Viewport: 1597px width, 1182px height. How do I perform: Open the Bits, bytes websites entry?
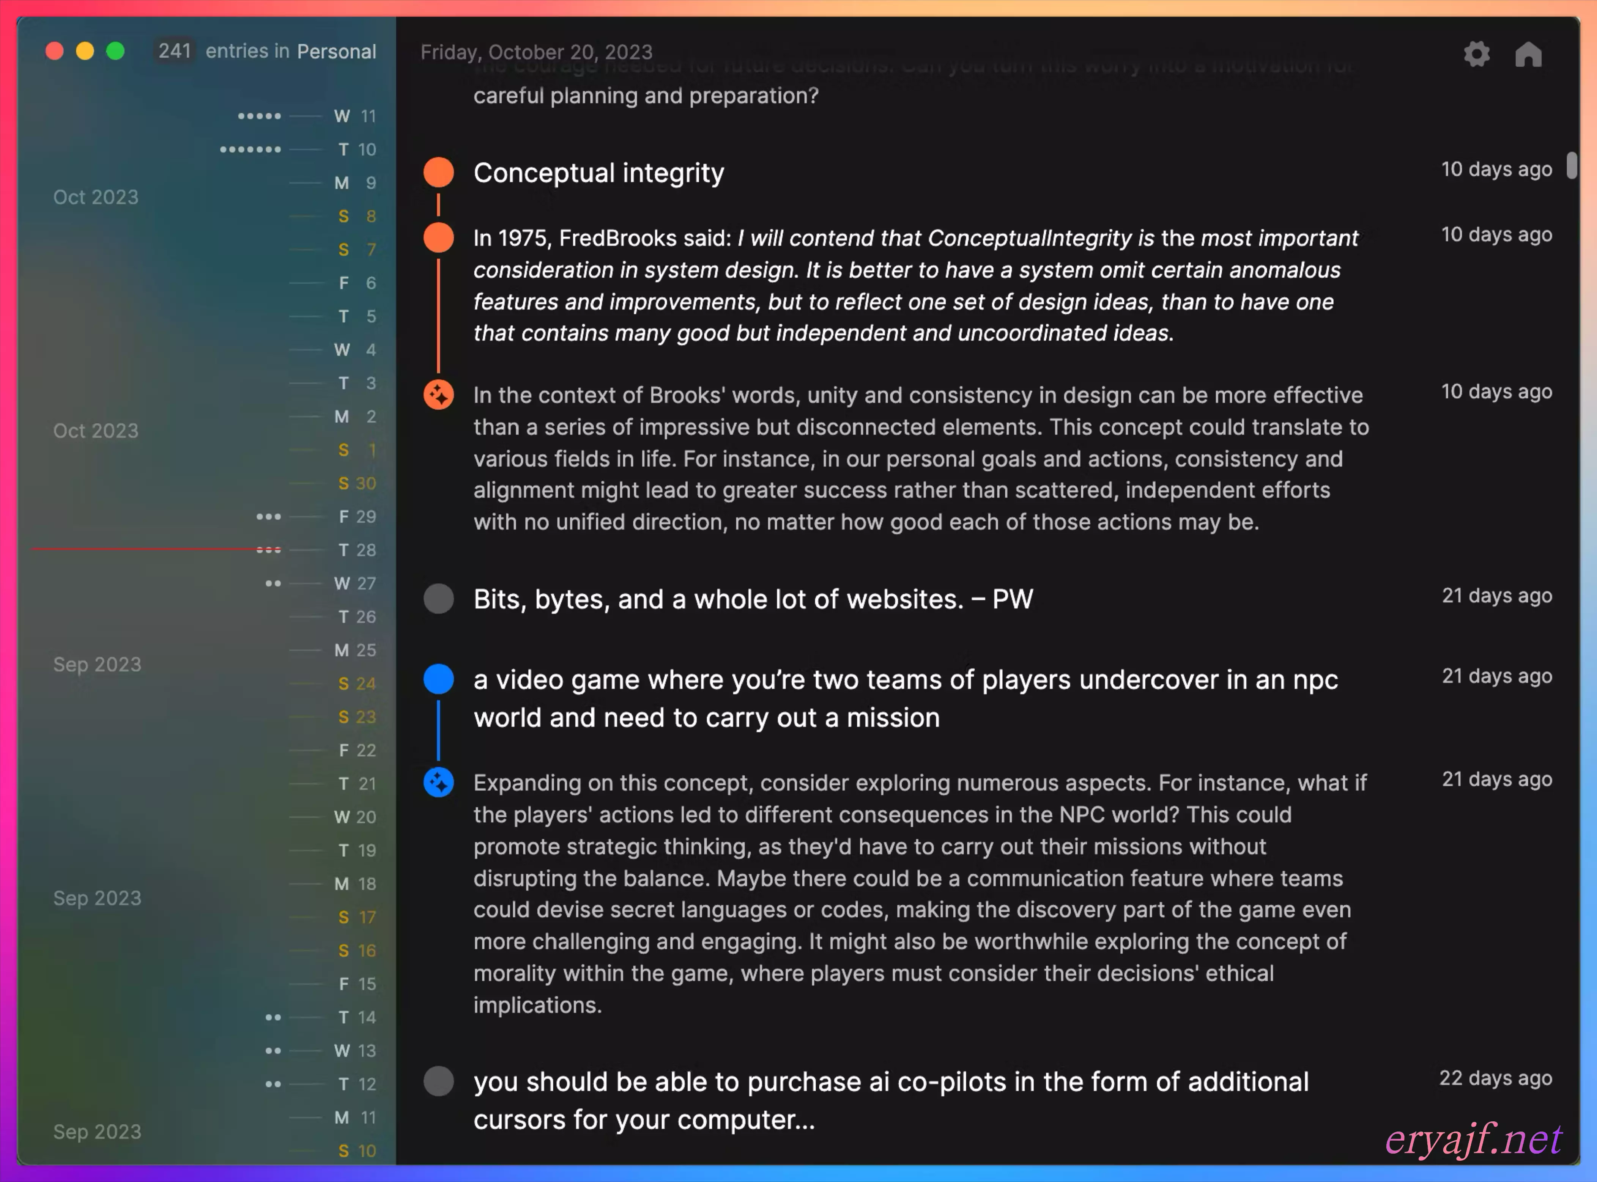tap(753, 599)
